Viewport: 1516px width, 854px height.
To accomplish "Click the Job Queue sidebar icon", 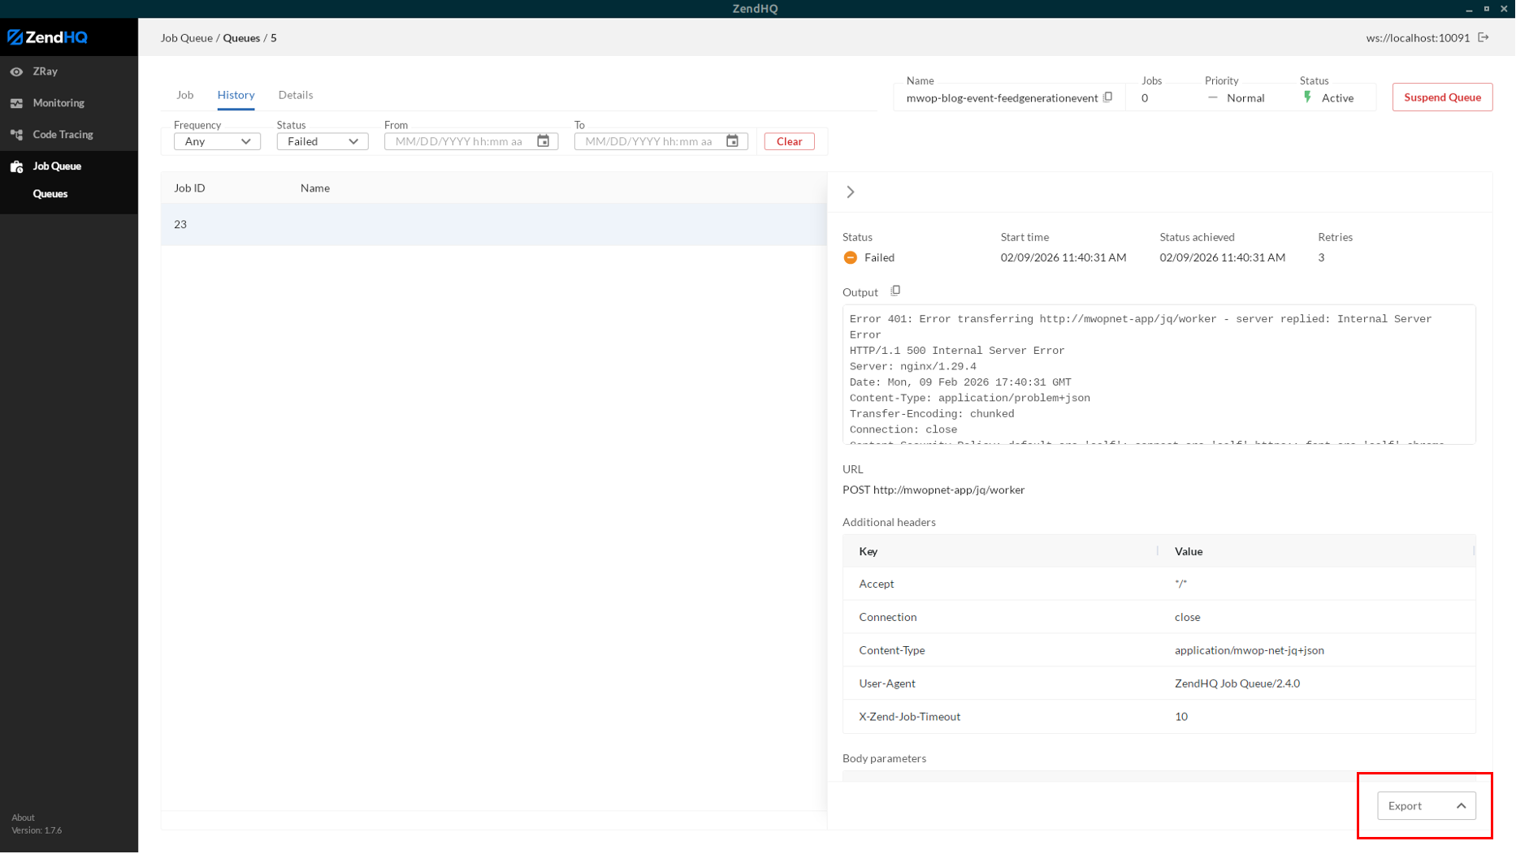I will tap(16, 166).
